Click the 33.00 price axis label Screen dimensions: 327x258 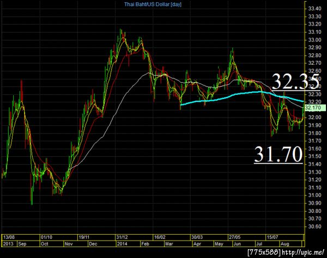(314, 40)
